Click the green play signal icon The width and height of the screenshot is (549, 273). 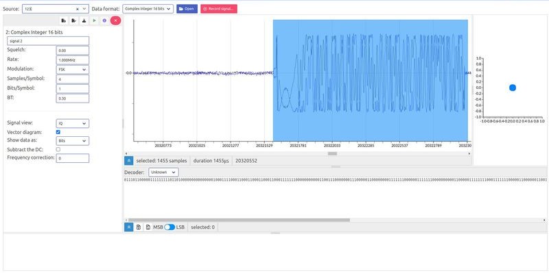(x=94, y=21)
